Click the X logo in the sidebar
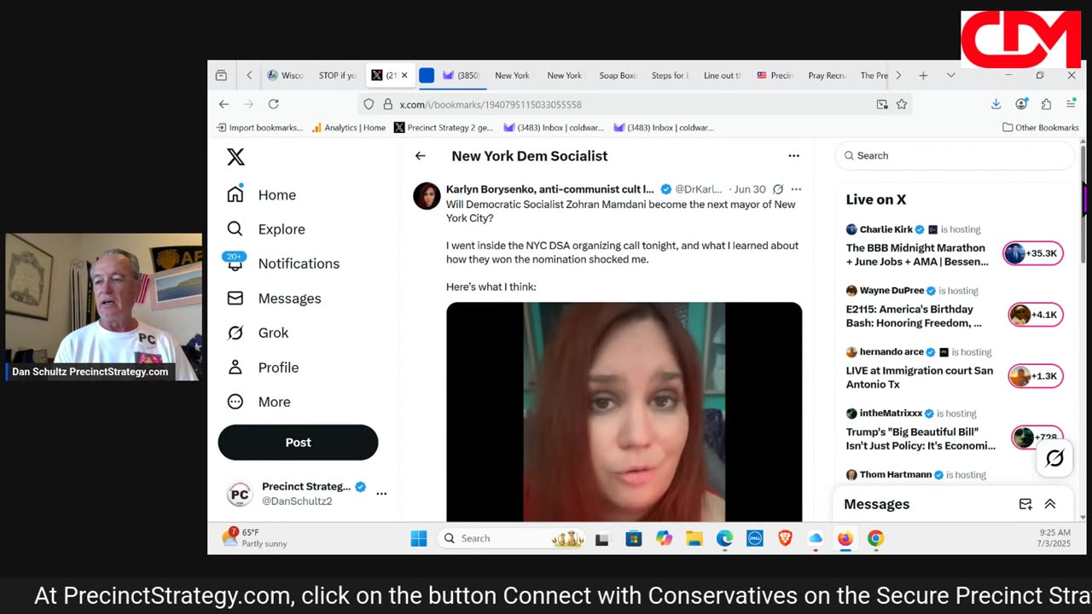Image resolution: width=1092 pixels, height=614 pixels. 235,157
